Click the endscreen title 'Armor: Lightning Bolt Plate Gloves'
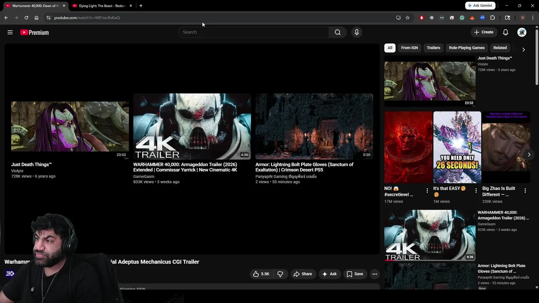This screenshot has width=539, height=303. [304, 167]
